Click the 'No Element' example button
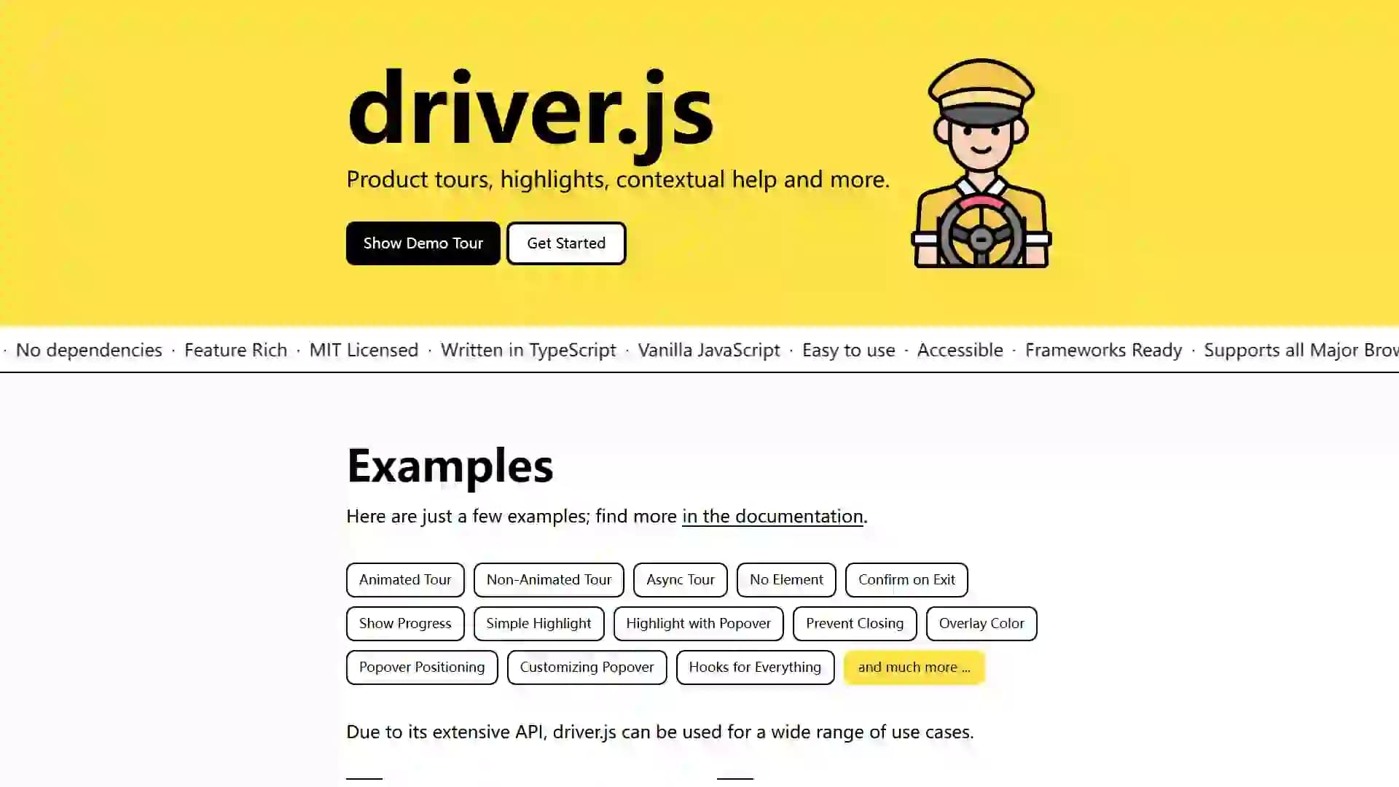This screenshot has height=787, width=1399. (x=786, y=579)
